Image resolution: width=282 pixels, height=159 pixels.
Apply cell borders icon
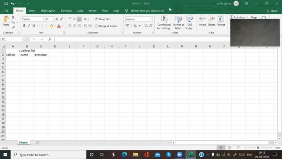(x=42, y=26)
